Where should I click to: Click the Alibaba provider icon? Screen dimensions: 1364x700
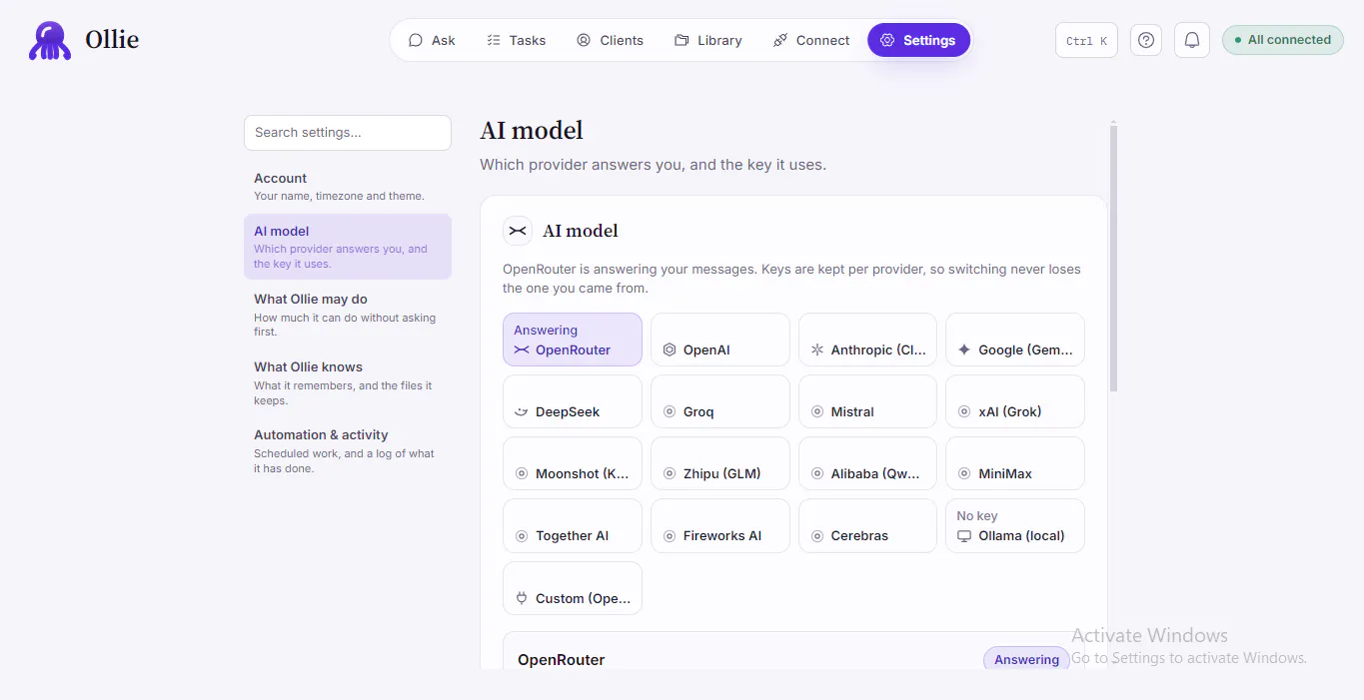(816, 474)
